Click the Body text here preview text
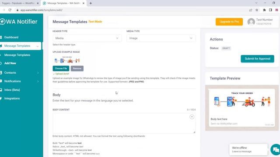Viewport: 280px width, 157px height. click(219, 119)
